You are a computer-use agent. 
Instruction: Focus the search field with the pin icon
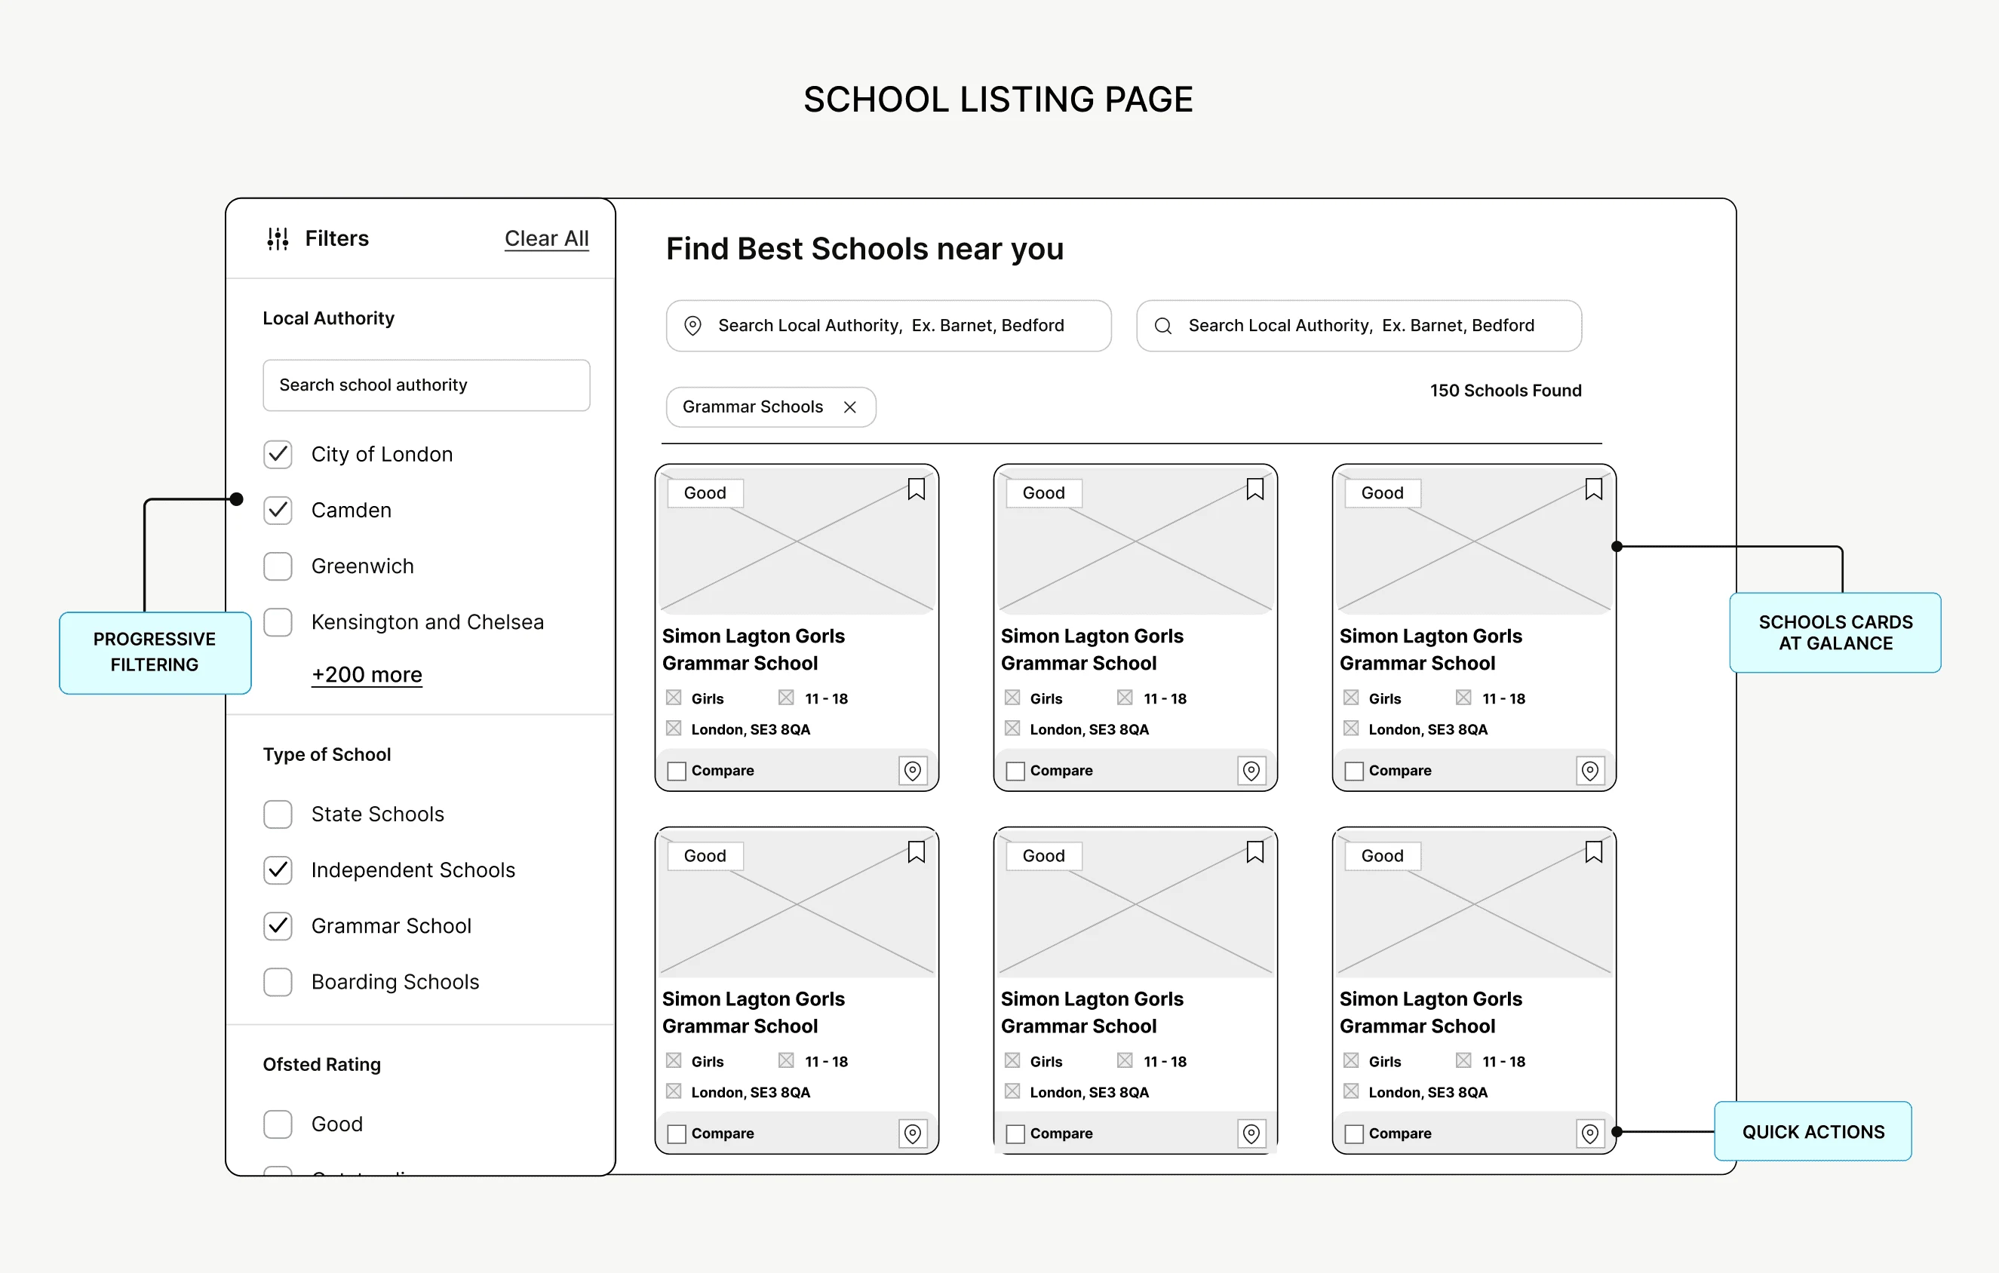coord(889,326)
